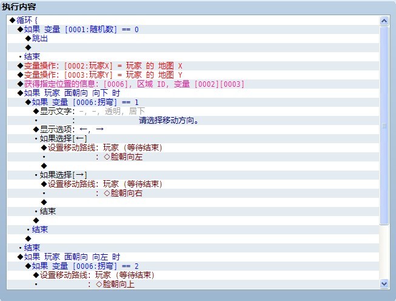
Task: Select the 显示文字 透明 居下 line
Action: (193, 111)
